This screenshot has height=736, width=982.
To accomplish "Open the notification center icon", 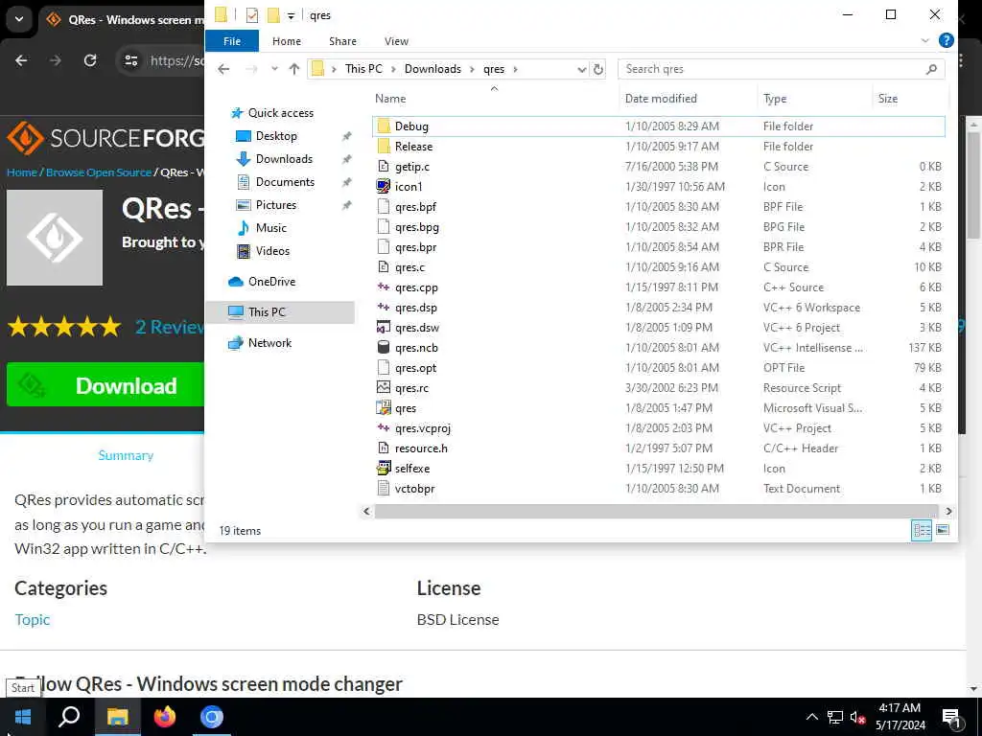I will 951,717.
